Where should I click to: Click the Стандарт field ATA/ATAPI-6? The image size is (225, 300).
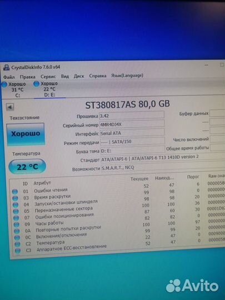point(163,158)
